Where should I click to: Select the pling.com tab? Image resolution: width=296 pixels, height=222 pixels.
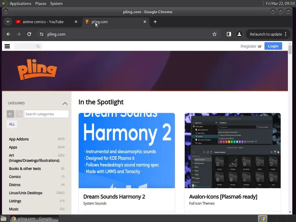point(116,22)
